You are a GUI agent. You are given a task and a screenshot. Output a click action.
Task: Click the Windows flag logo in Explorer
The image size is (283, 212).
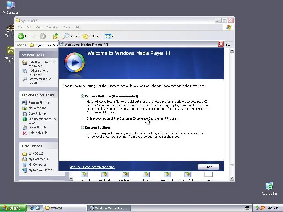[229, 27]
